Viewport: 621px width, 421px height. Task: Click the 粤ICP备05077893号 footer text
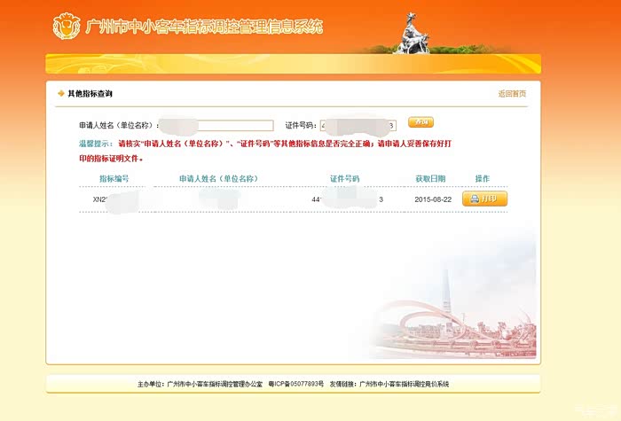tap(295, 384)
